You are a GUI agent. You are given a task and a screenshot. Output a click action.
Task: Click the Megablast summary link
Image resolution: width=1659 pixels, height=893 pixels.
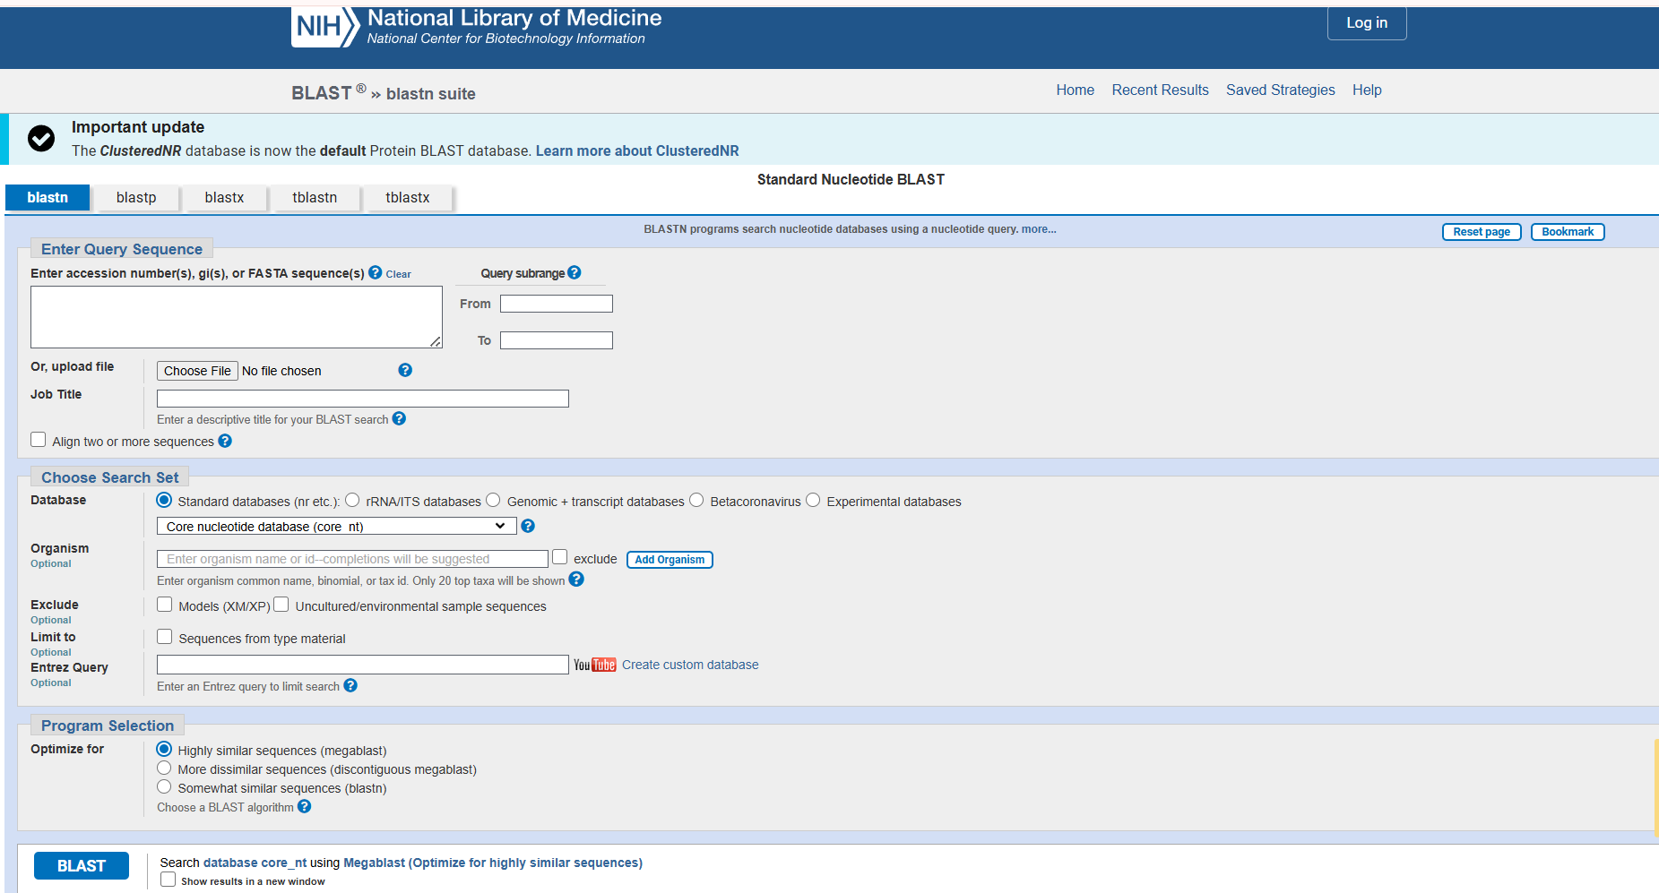tap(493, 863)
